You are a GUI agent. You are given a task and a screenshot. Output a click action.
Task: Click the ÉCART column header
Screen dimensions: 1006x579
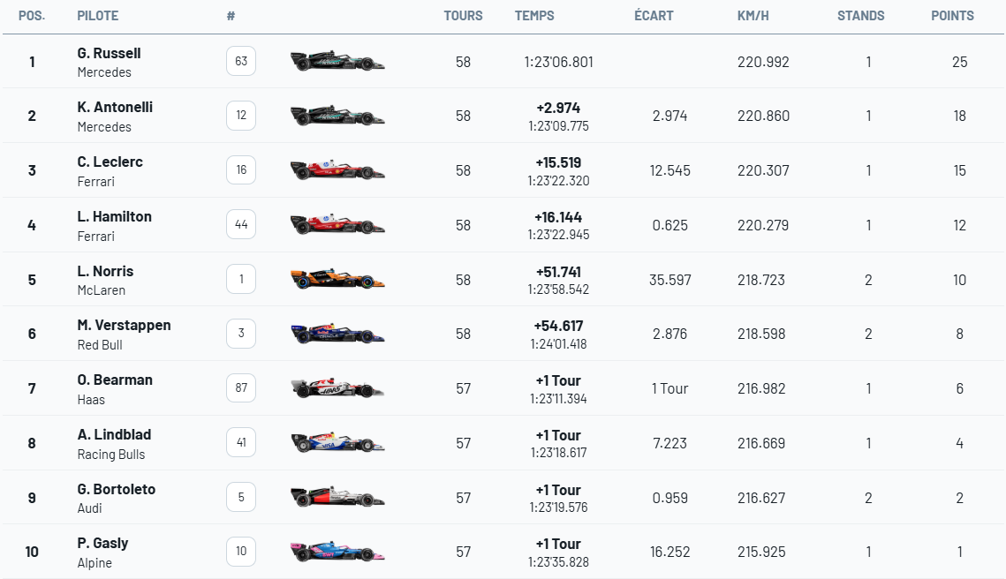[x=654, y=16]
